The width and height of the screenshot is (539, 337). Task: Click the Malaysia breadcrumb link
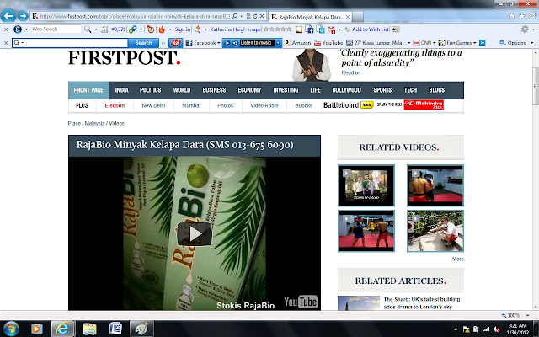tap(94, 123)
